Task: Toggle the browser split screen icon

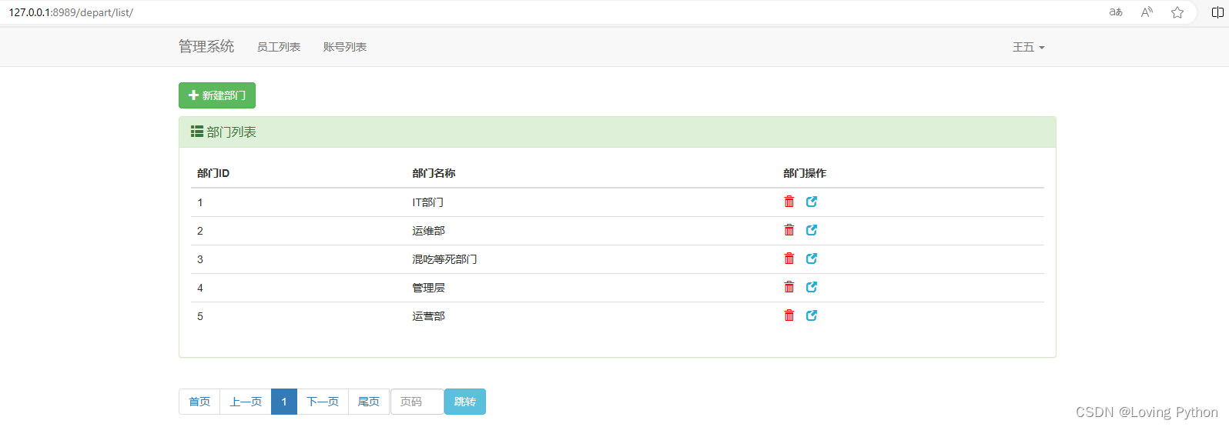Action: 1217,12
